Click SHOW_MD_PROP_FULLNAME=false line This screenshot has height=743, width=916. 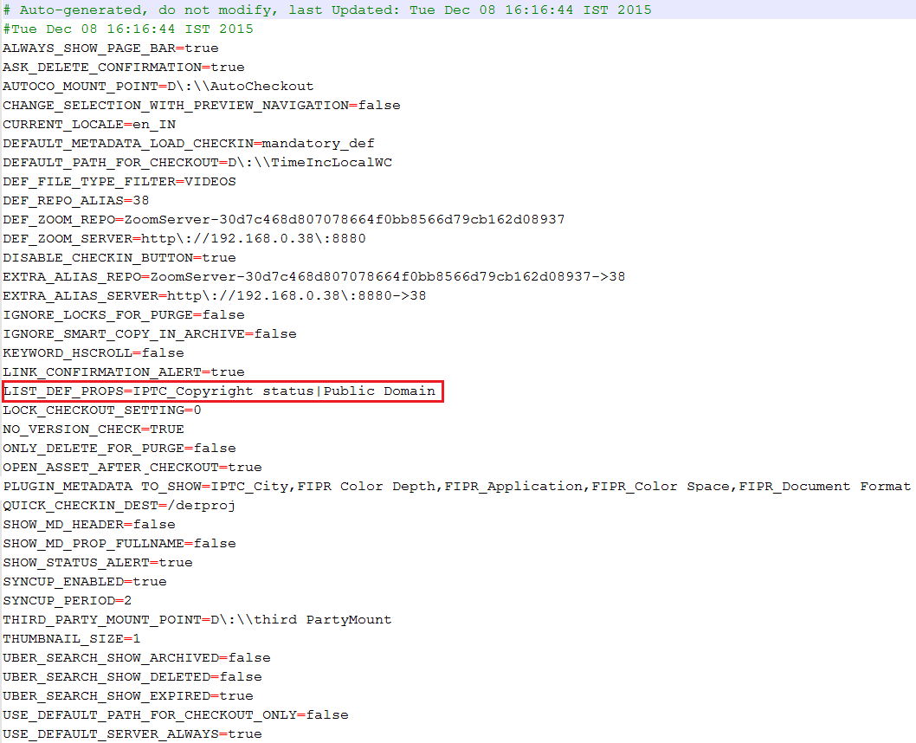click(x=119, y=543)
